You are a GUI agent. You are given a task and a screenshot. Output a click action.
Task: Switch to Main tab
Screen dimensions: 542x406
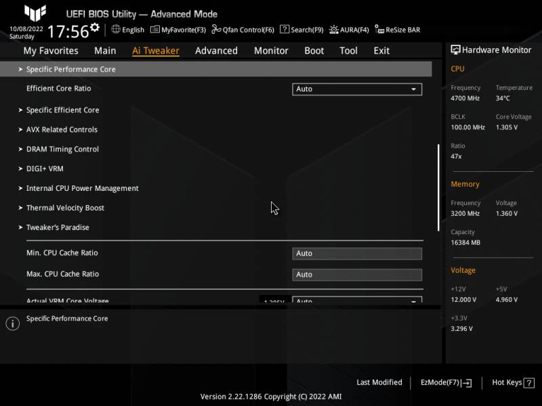coord(105,51)
